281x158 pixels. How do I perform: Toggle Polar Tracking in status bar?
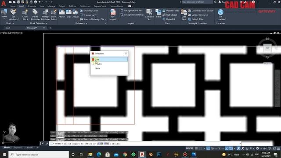point(213,148)
